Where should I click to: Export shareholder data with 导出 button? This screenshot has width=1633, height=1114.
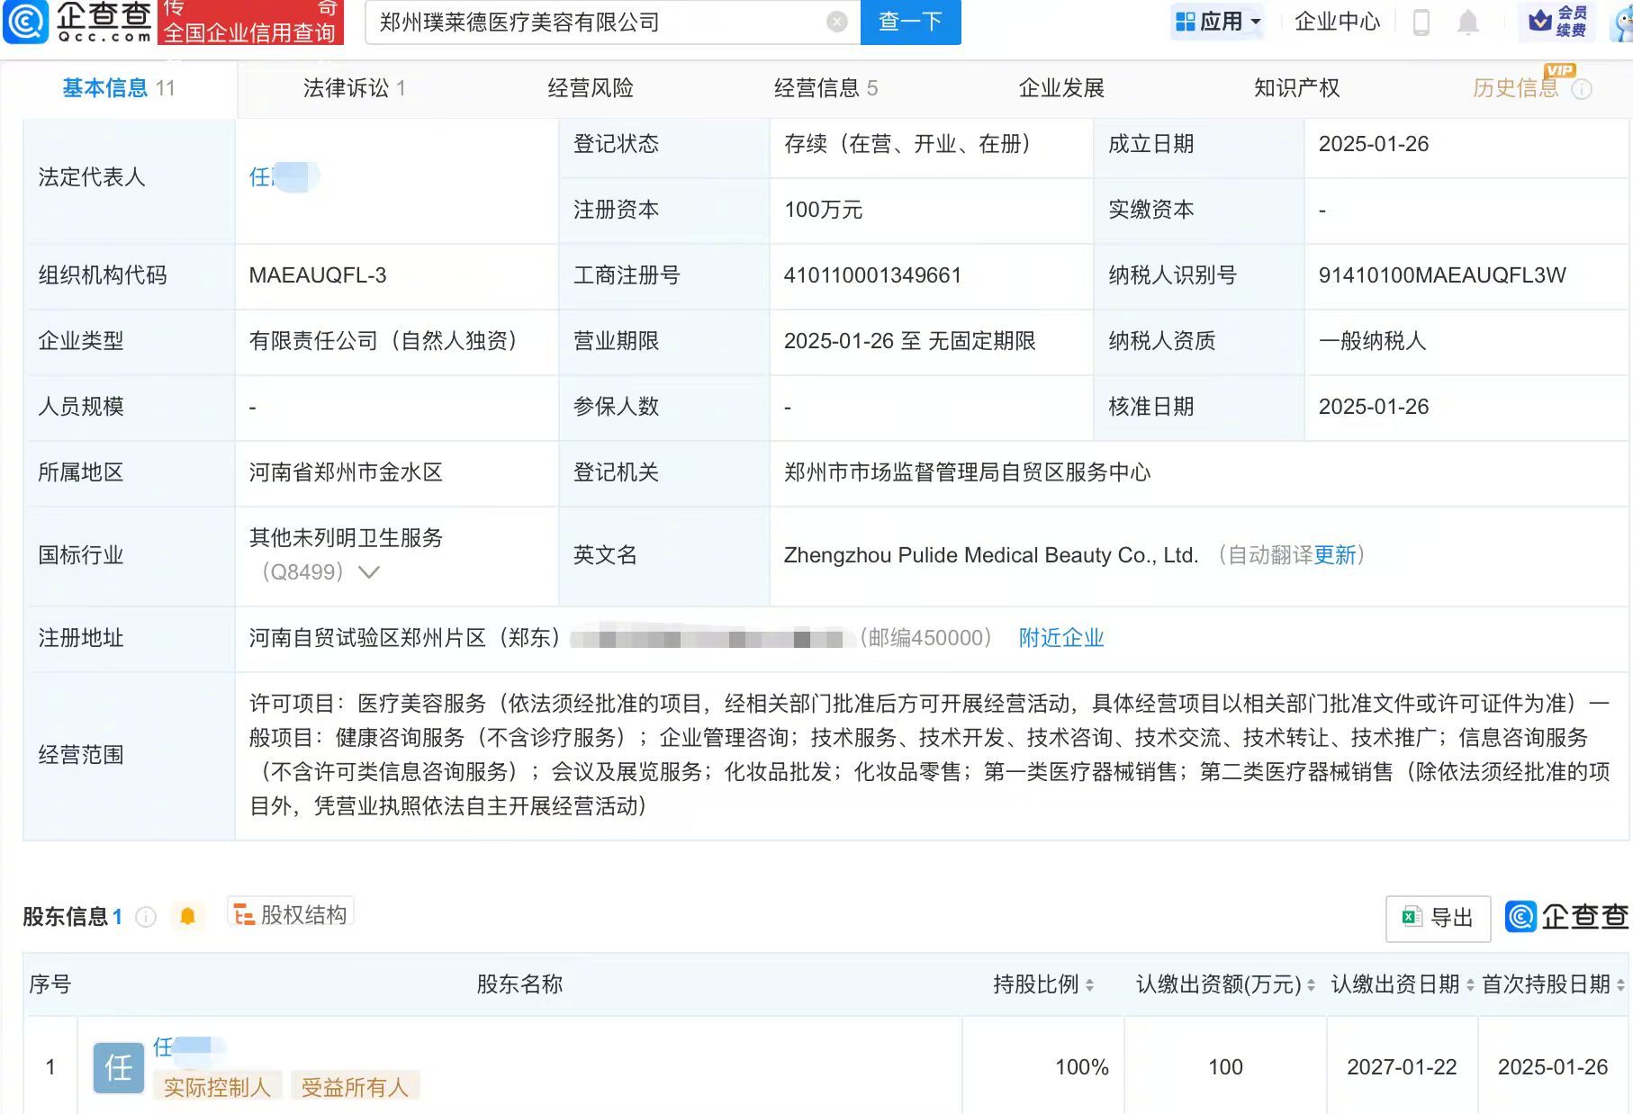pos(1438,918)
